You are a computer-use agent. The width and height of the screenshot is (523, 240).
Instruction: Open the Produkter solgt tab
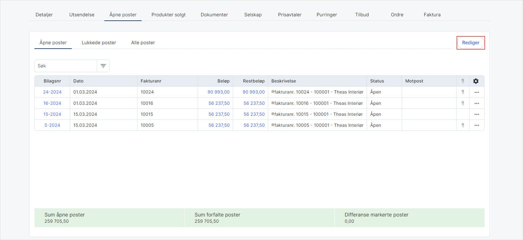pos(168,15)
